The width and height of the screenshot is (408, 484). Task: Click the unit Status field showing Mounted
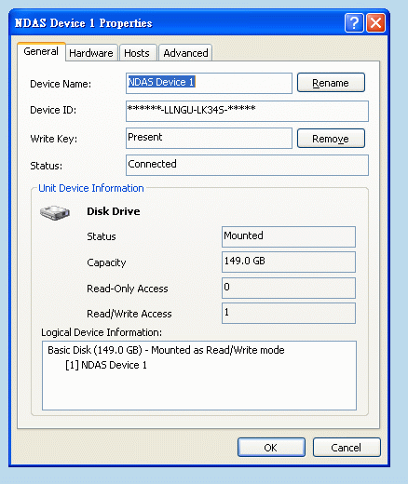pyautogui.click(x=289, y=236)
